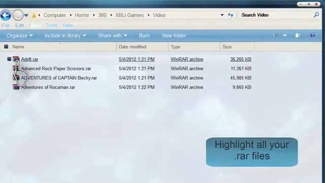This screenshot has height=183, width=325.
Task: Navigate to XBLI Games in the breadcrumb
Action: tap(129, 15)
